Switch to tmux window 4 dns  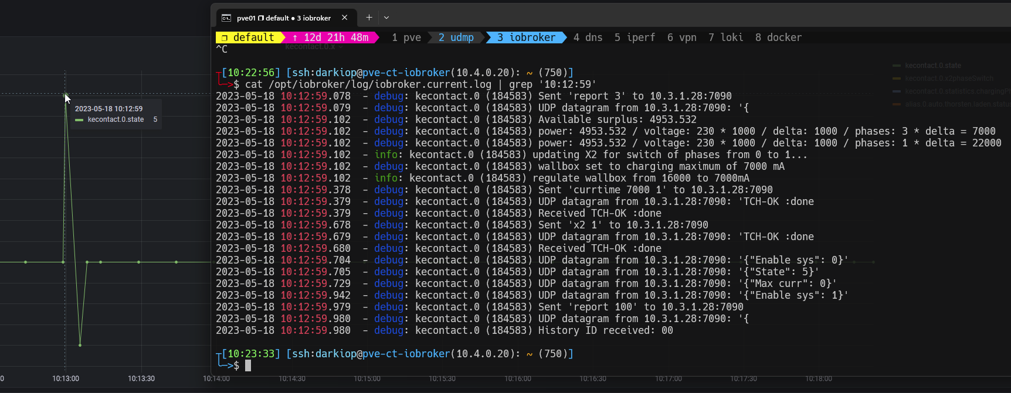click(x=588, y=37)
